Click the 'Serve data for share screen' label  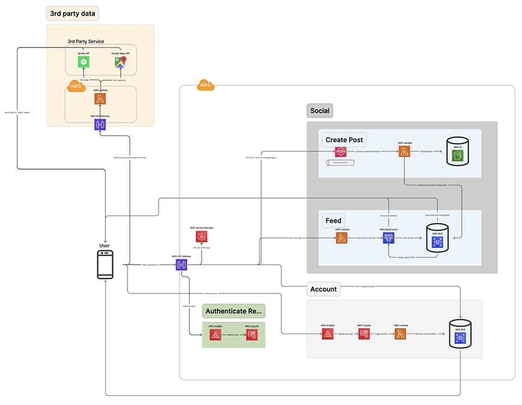(17, 112)
